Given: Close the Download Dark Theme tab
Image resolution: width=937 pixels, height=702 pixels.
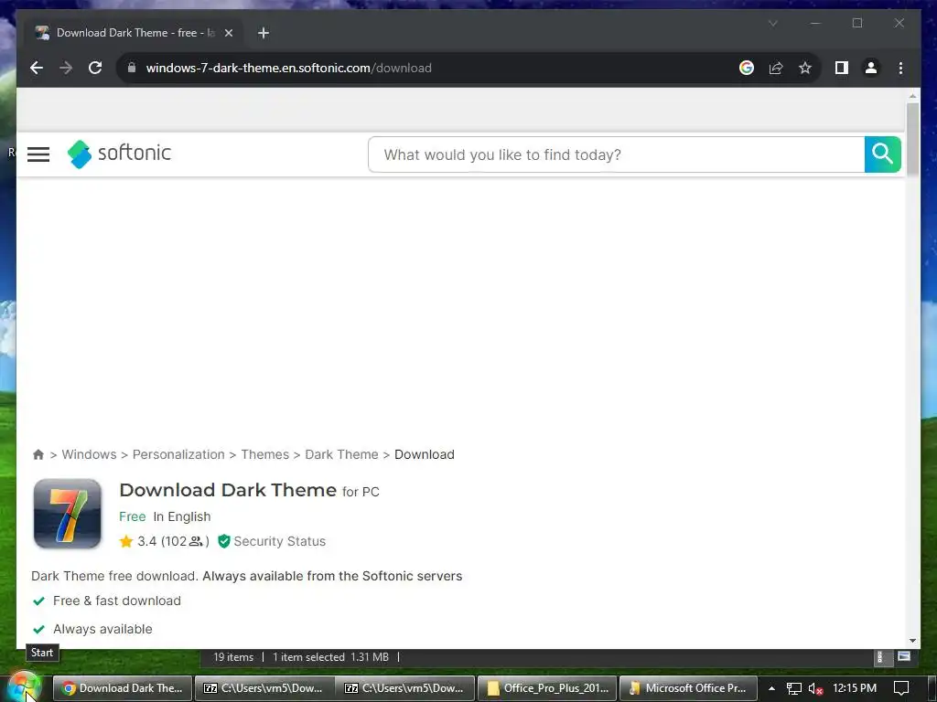Looking at the screenshot, I should (228, 33).
